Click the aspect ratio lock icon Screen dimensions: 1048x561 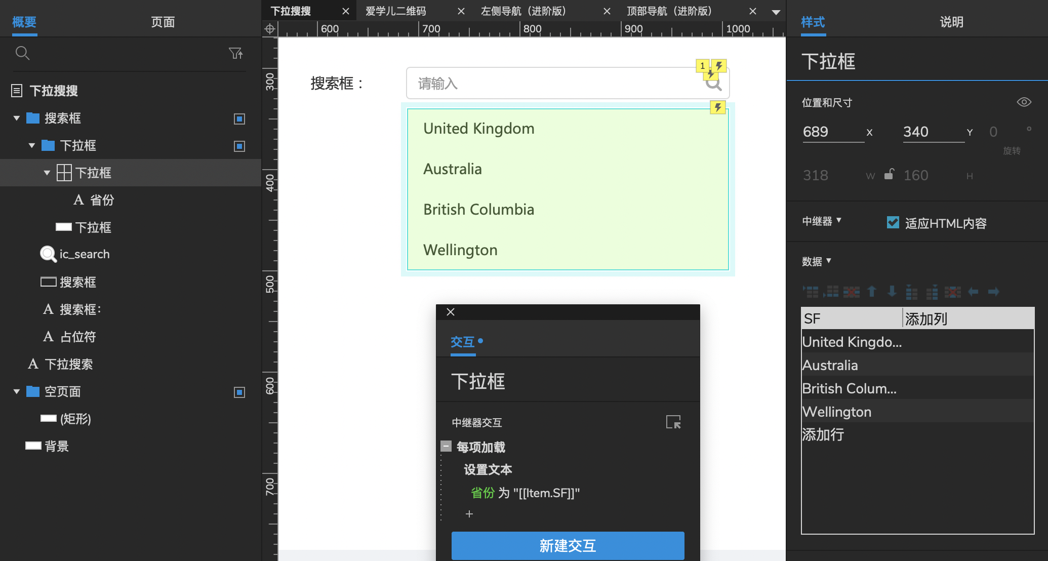[x=889, y=175]
